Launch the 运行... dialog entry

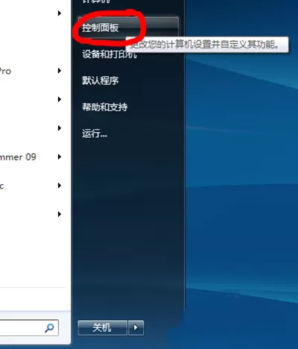95,133
